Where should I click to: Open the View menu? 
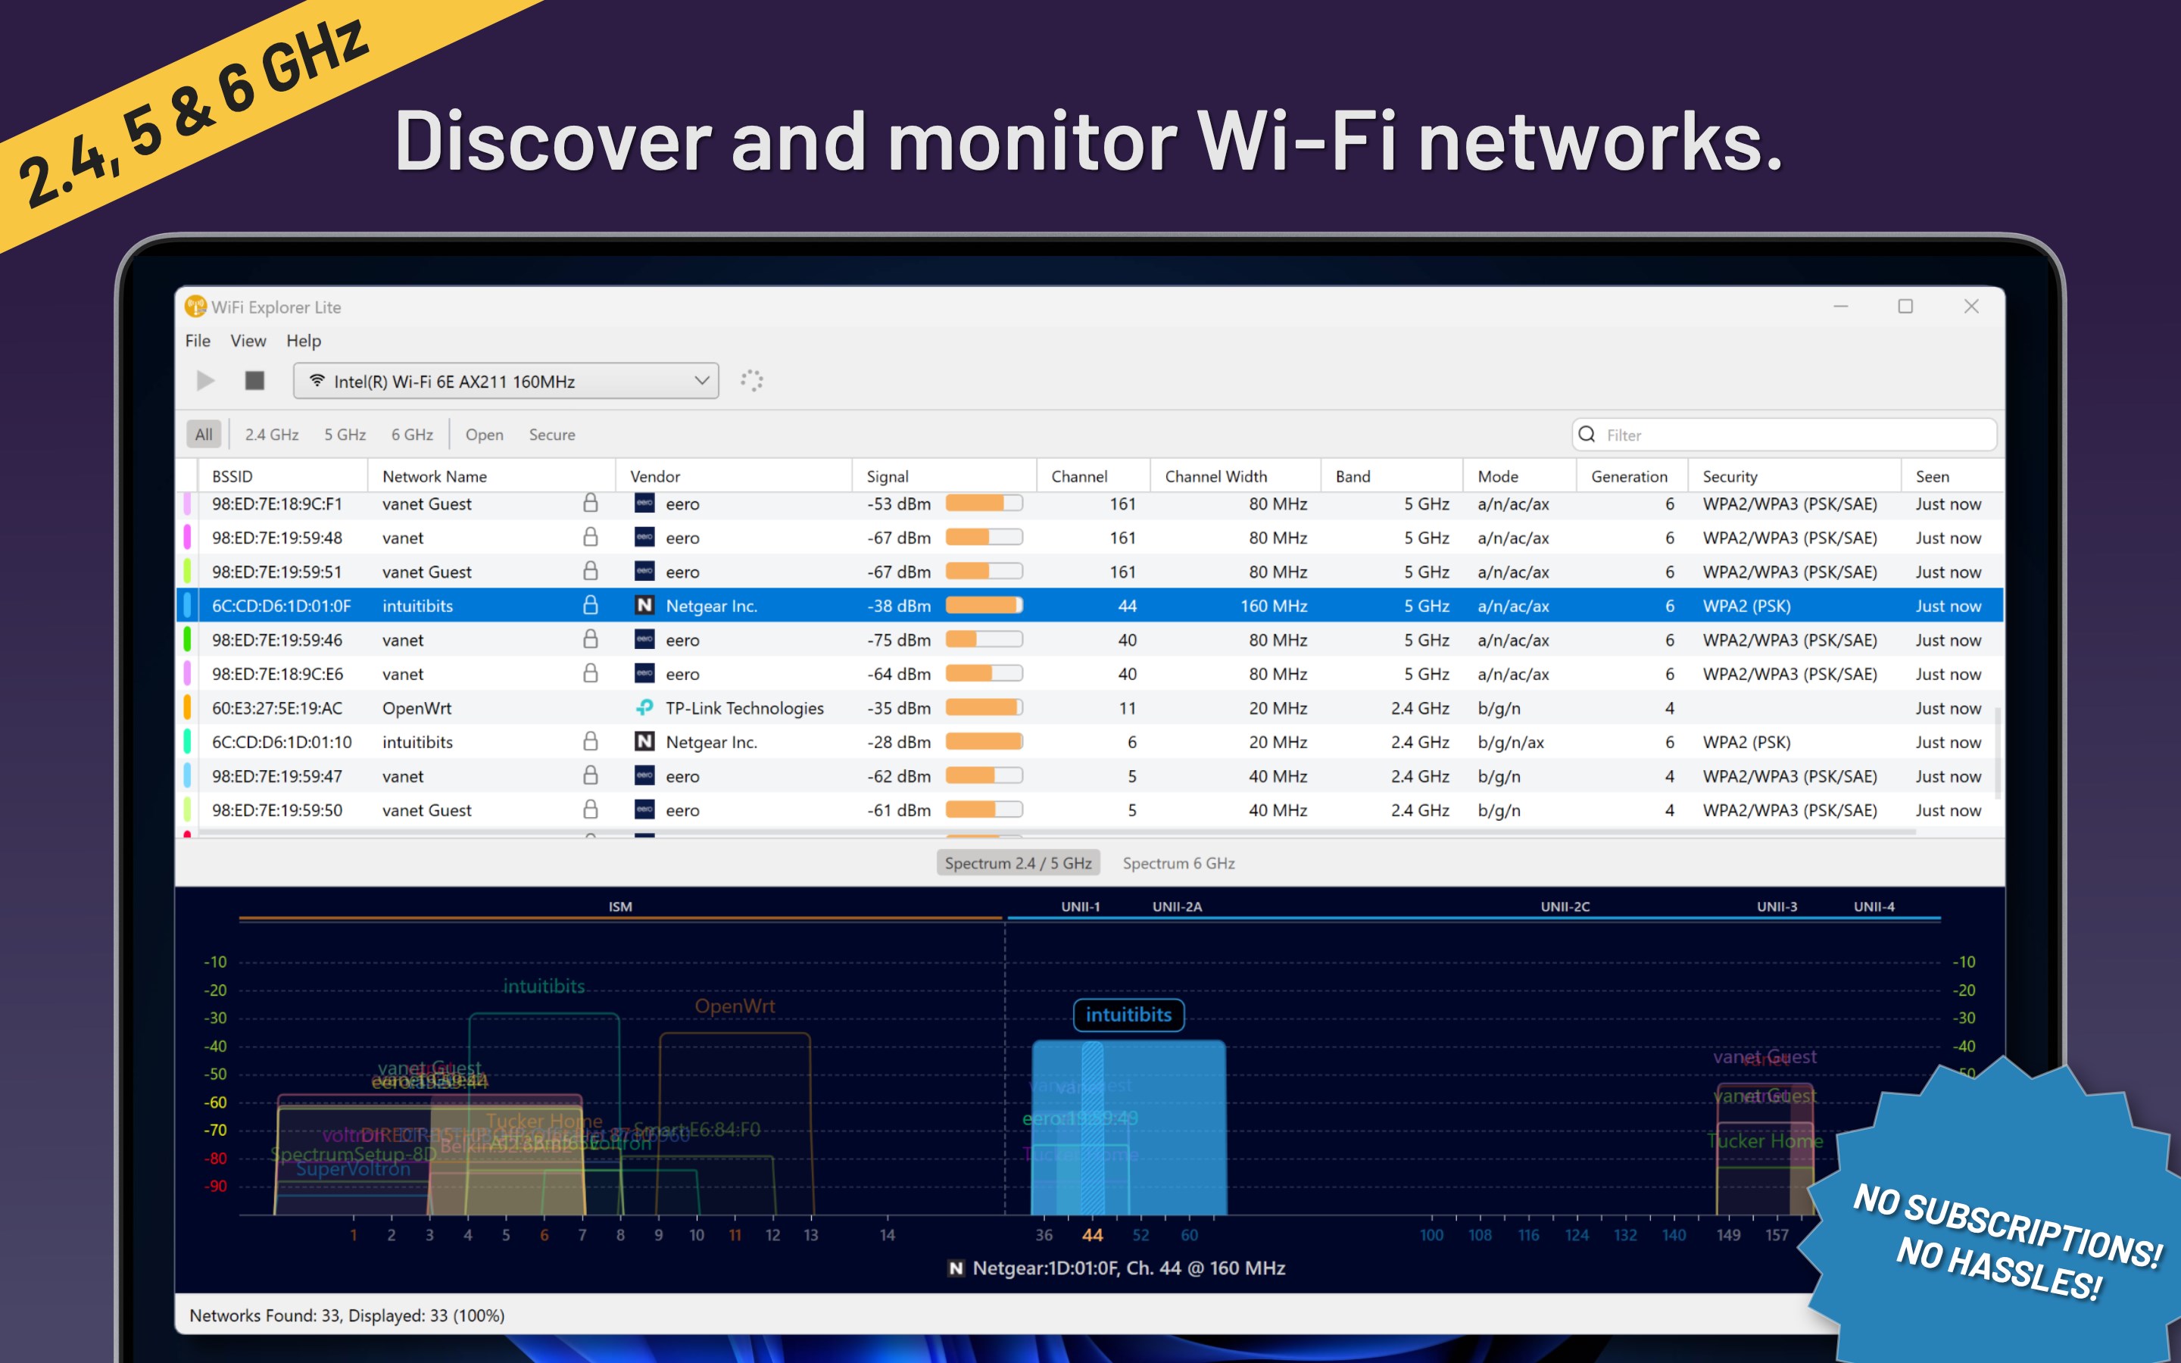coord(248,341)
